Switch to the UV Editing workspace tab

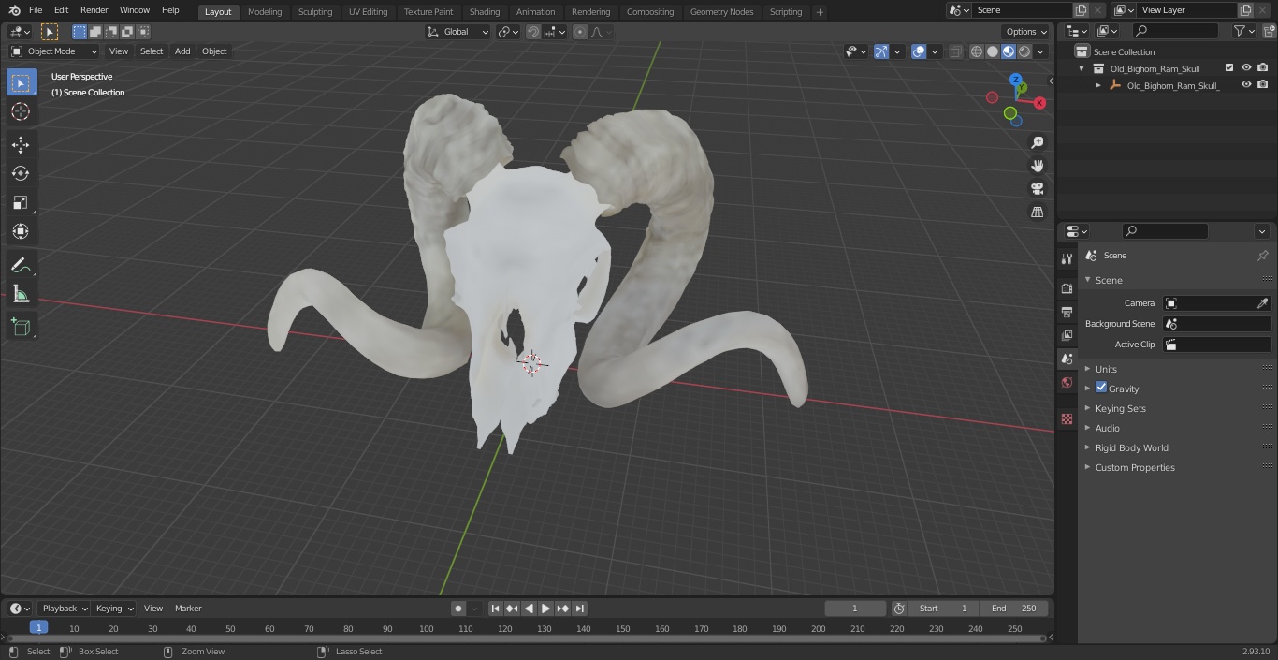[x=368, y=12]
